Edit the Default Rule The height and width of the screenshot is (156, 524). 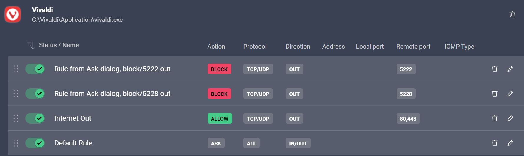coord(510,143)
